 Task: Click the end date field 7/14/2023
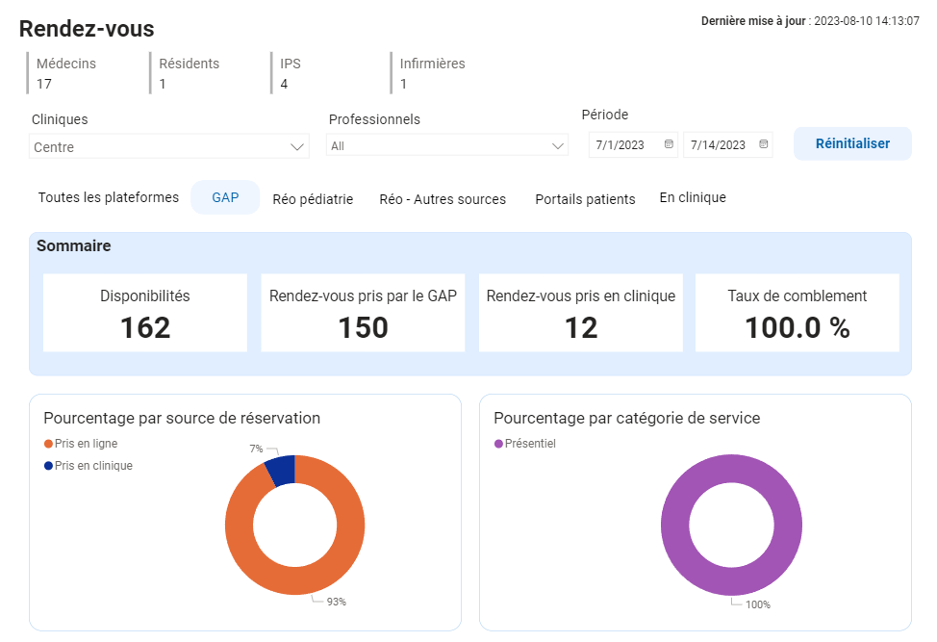(718, 145)
